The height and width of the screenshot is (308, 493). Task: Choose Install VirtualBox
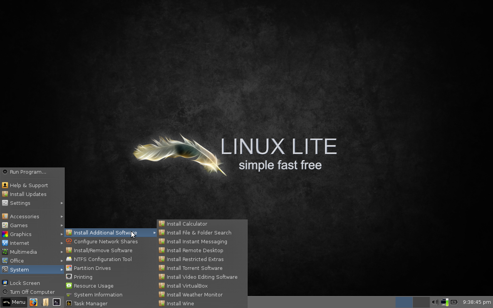[202, 286]
